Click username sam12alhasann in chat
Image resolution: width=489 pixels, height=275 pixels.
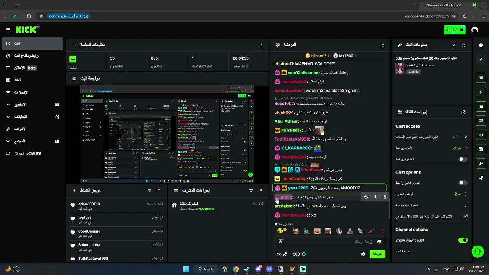pyautogui.click(x=303, y=73)
